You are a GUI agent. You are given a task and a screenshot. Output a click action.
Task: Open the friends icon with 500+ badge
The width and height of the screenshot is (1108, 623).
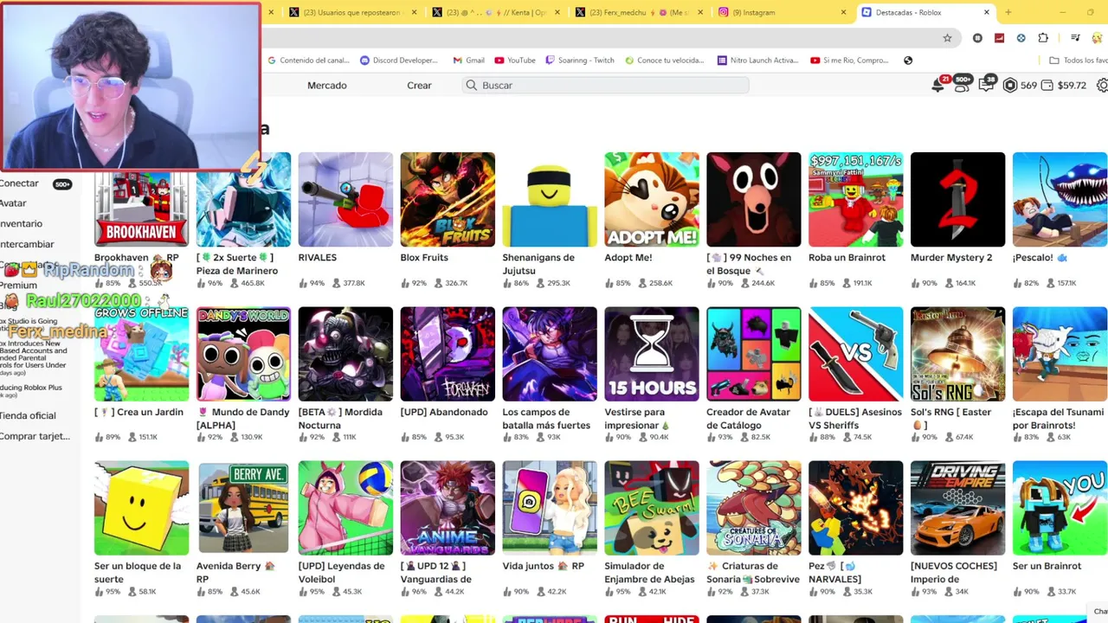[x=962, y=85]
